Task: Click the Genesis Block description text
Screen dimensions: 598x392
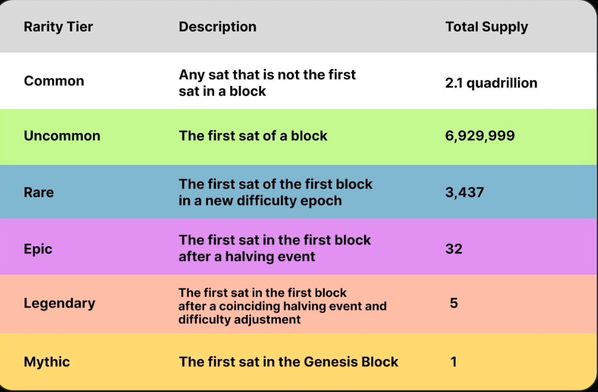Action: click(x=288, y=362)
